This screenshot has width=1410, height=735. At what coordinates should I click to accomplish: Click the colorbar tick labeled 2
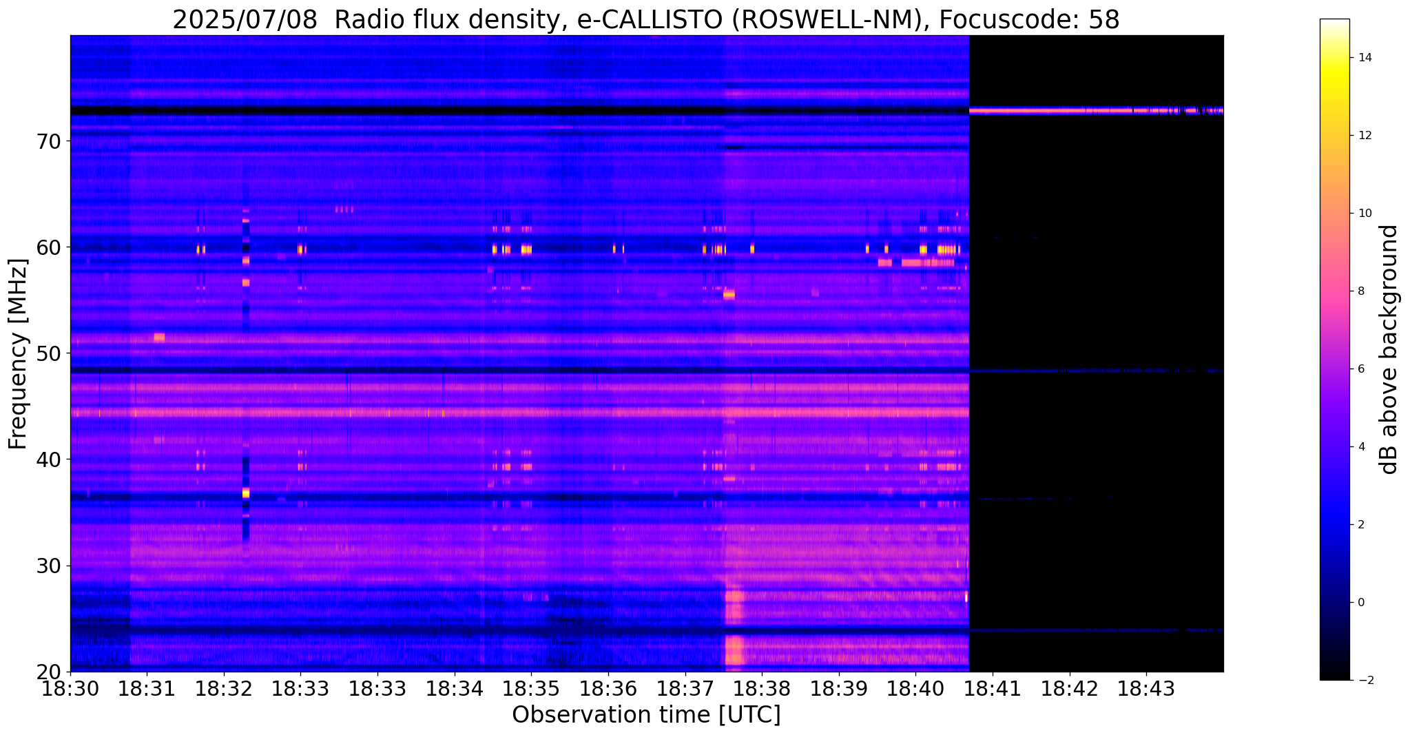[1360, 525]
